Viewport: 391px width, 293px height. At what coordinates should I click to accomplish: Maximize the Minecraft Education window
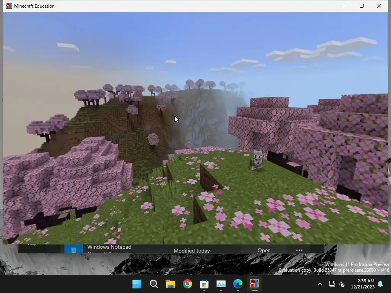pyautogui.click(x=362, y=6)
